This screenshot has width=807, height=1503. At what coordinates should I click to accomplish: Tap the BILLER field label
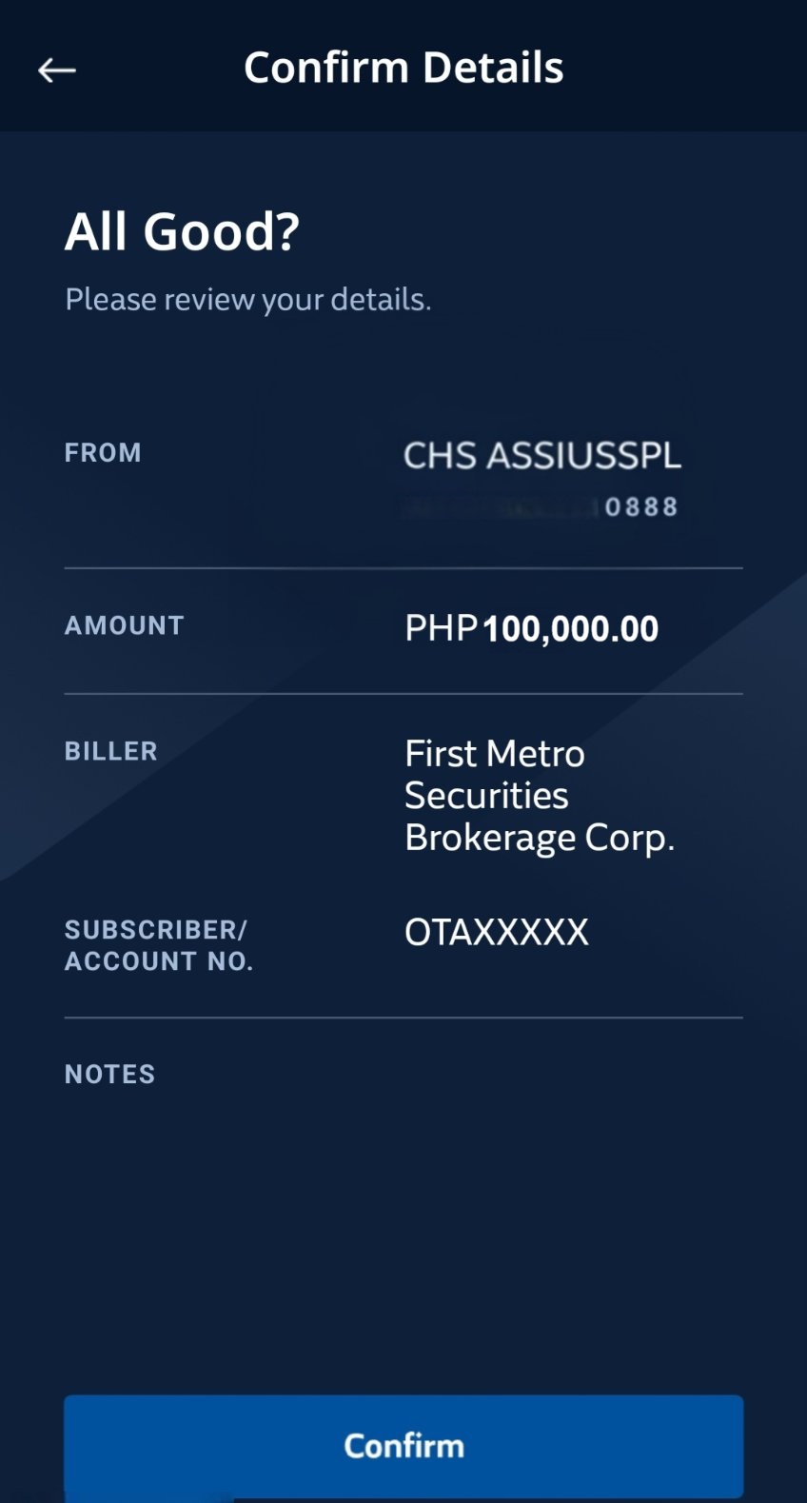(110, 751)
